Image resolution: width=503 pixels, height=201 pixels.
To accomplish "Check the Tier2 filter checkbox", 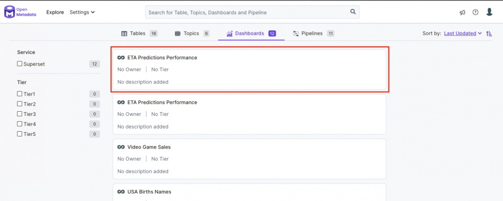I will point(19,104).
